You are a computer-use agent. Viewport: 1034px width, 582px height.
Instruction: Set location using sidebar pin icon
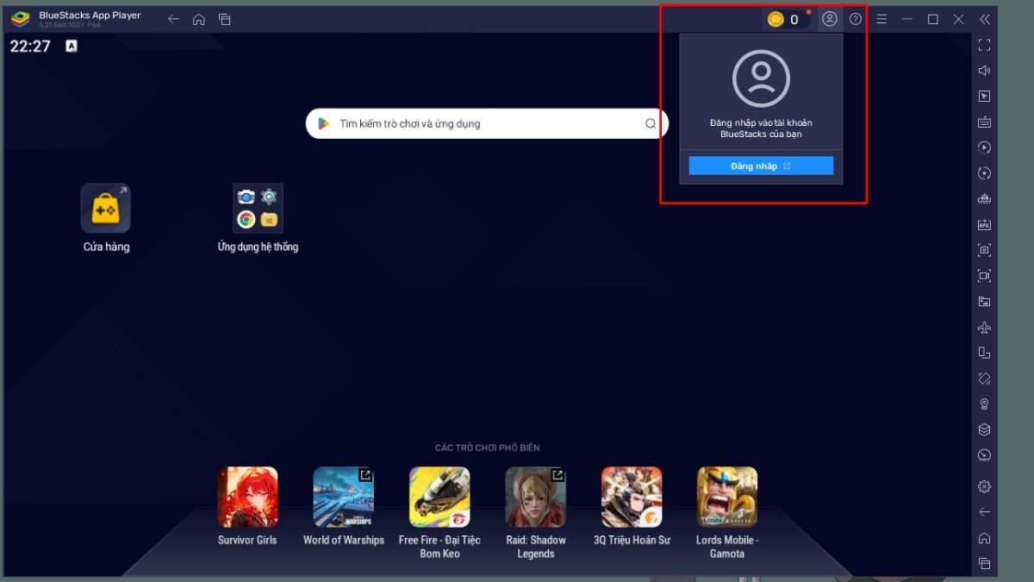[985, 404]
